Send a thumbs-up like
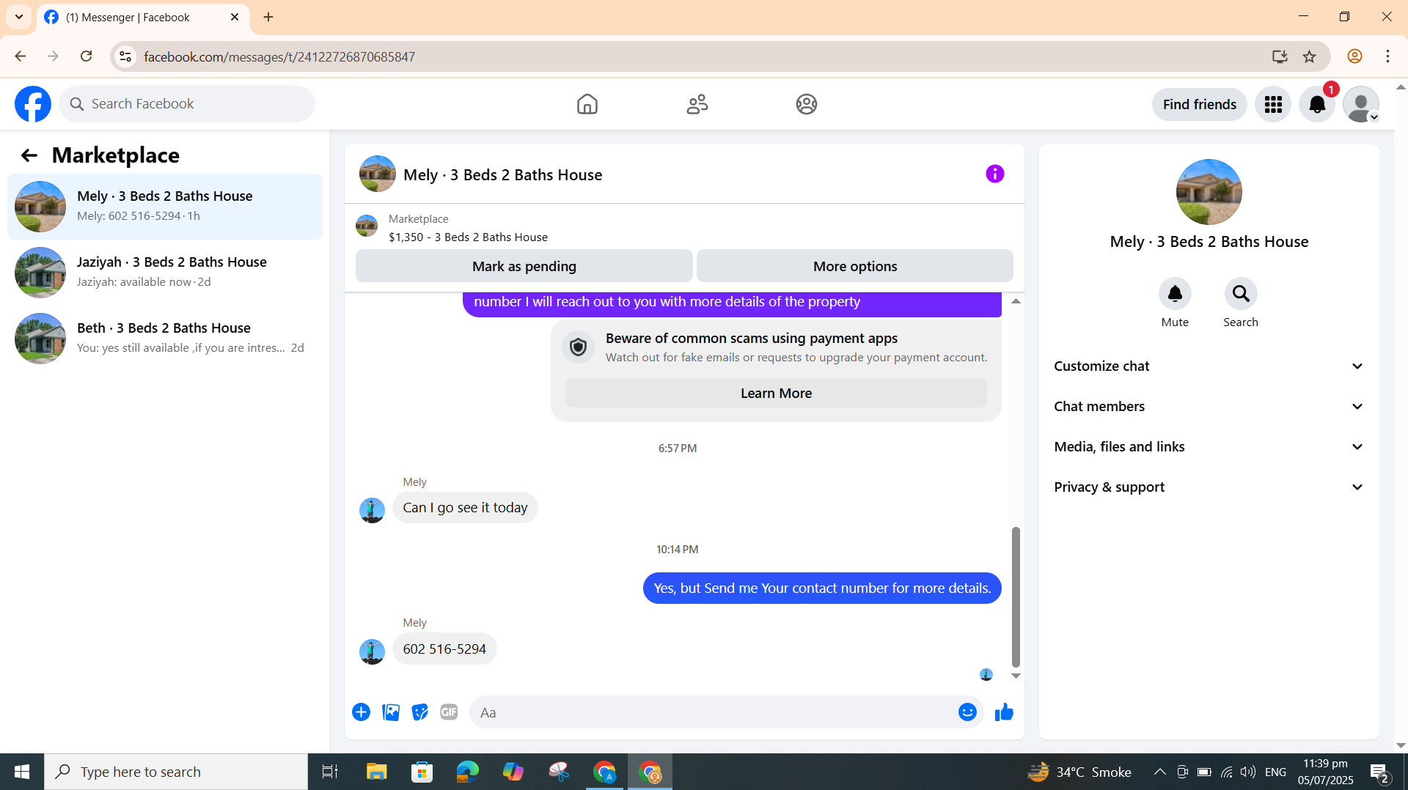The image size is (1408, 790). click(x=1004, y=712)
